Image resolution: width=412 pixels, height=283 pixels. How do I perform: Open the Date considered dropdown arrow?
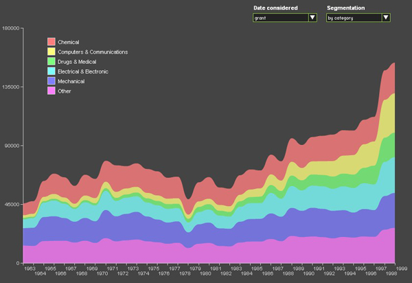point(312,18)
